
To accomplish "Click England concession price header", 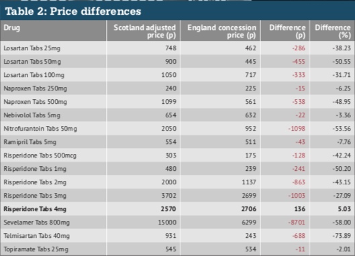I will point(222,31).
